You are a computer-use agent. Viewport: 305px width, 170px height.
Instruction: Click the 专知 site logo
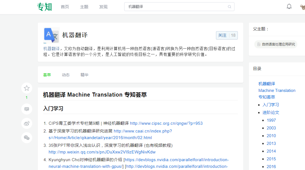tap(44, 7)
